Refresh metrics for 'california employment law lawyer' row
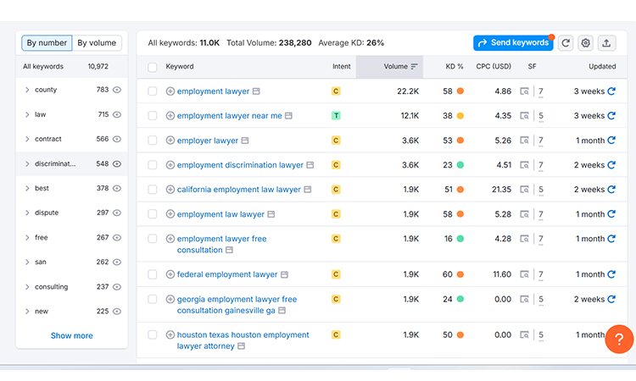This screenshot has width=636, height=381. (x=611, y=189)
